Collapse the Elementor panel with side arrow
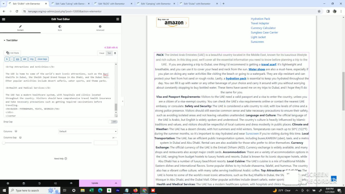The image size is (345, 194). 122,101
